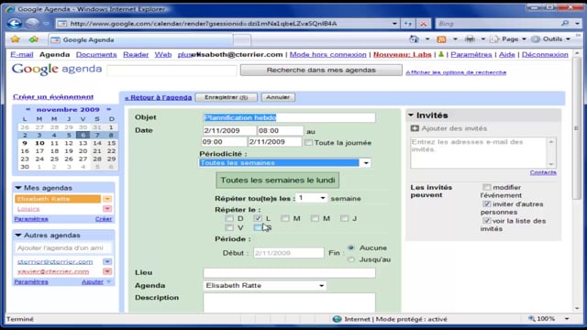Viewport: 587px width, 330px height.
Task: Uncheck the L (lundi) repeat checkbox
Action: tap(258, 218)
